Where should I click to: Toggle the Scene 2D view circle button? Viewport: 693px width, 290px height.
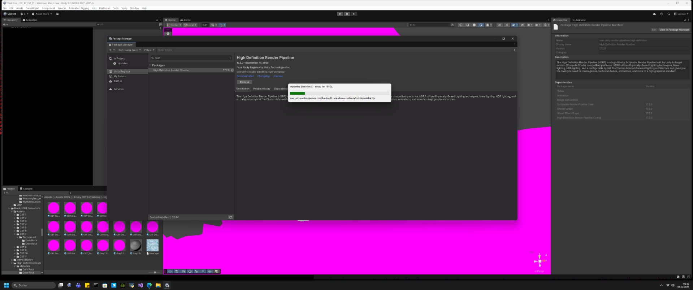point(468,25)
